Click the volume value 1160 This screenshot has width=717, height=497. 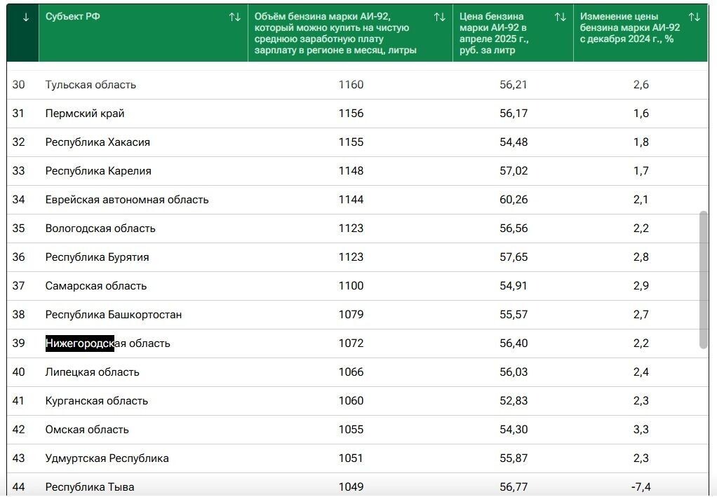pyautogui.click(x=351, y=85)
